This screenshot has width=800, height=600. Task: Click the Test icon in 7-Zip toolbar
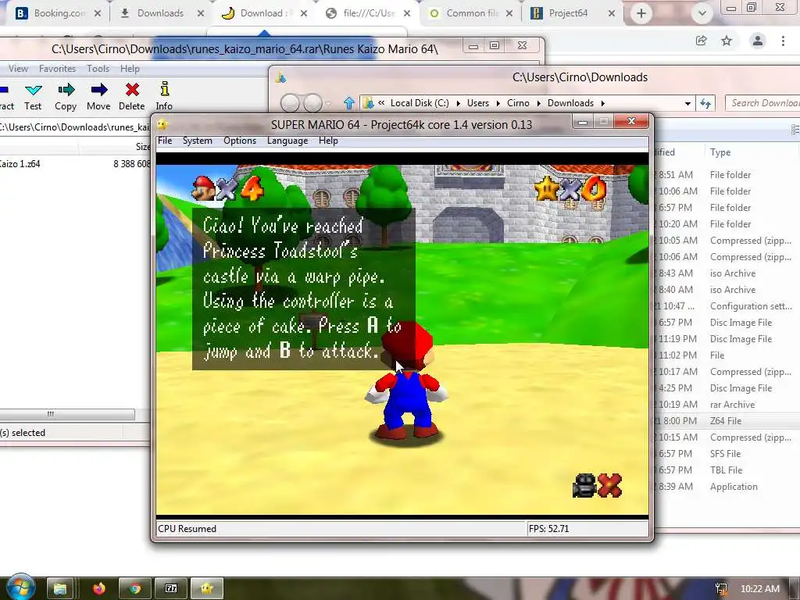(33, 91)
